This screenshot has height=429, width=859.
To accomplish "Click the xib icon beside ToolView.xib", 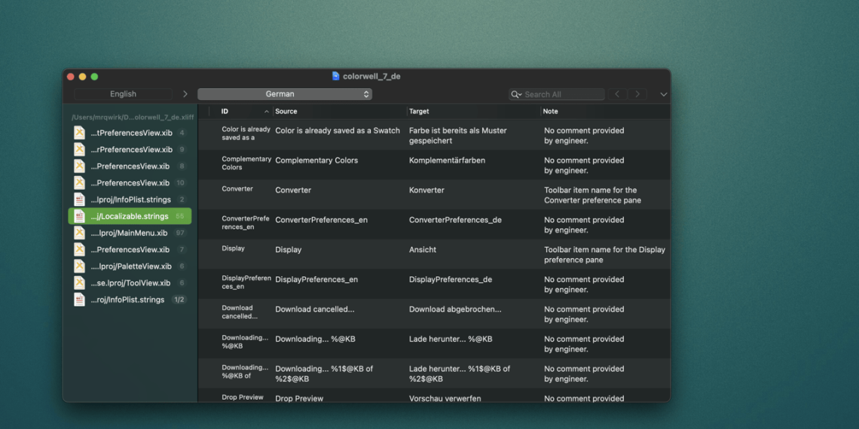I will click(79, 283).
